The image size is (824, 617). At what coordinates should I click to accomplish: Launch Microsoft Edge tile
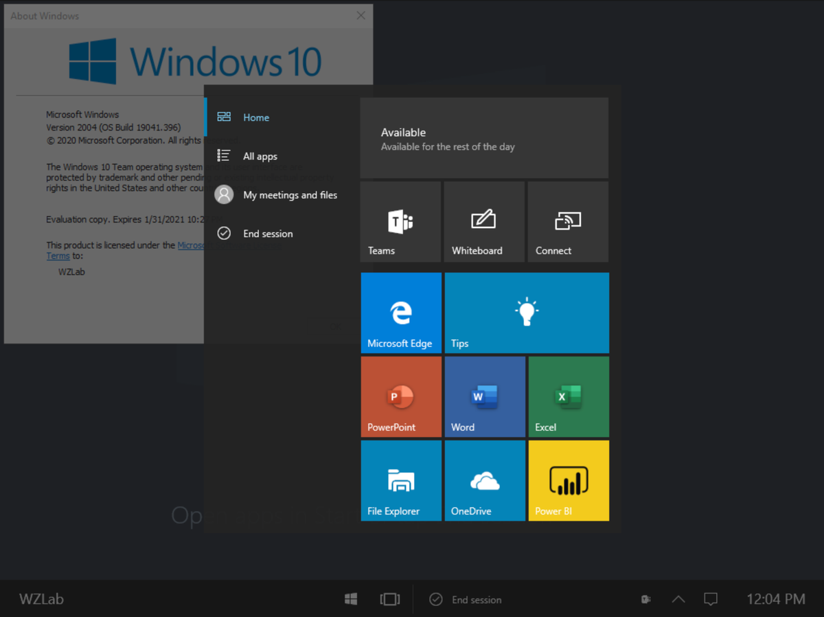click(x=401, y=313)
